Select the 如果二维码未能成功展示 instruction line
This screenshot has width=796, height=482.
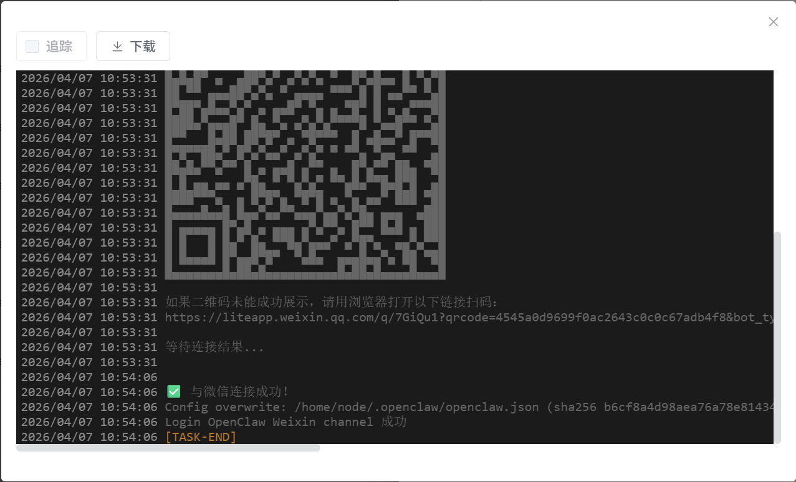click(332, 303)
